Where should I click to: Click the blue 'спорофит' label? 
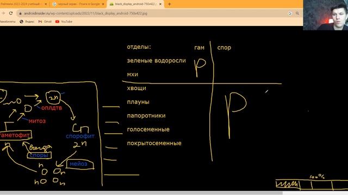click(80, 136)
